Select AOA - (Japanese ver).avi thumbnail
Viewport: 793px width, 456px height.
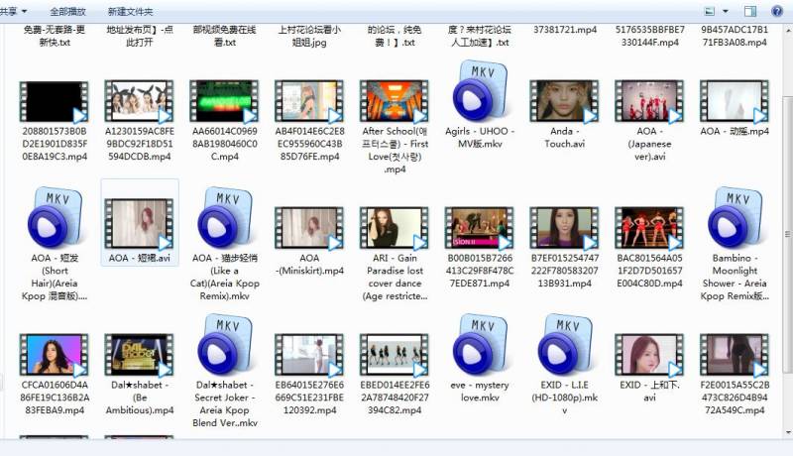tap(649, 102)
